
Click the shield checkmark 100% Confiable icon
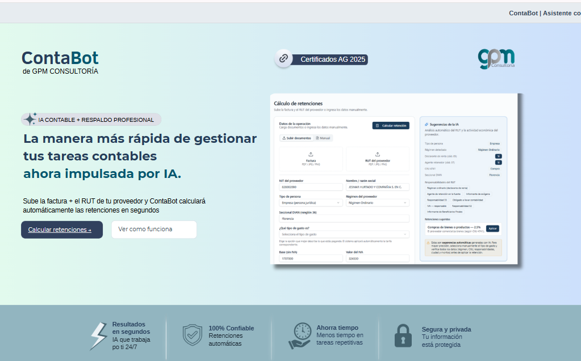[x=193, y=335]
